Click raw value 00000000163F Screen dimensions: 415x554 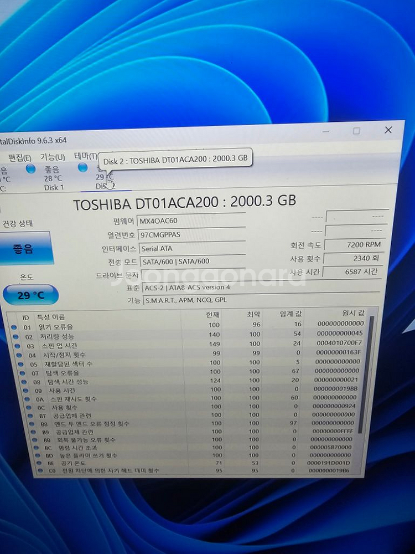[x=339, y=352]
